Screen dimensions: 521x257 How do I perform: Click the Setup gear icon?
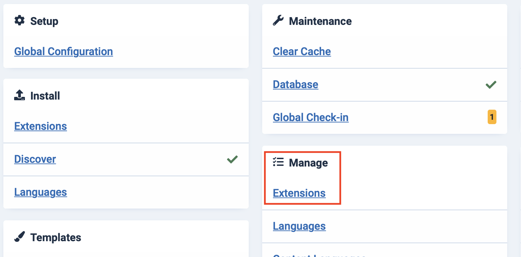pos(20,21)
